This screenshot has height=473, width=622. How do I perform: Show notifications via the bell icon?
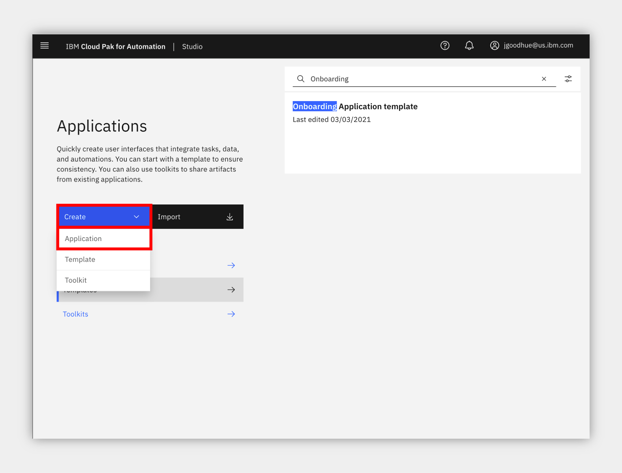point(469,46)
